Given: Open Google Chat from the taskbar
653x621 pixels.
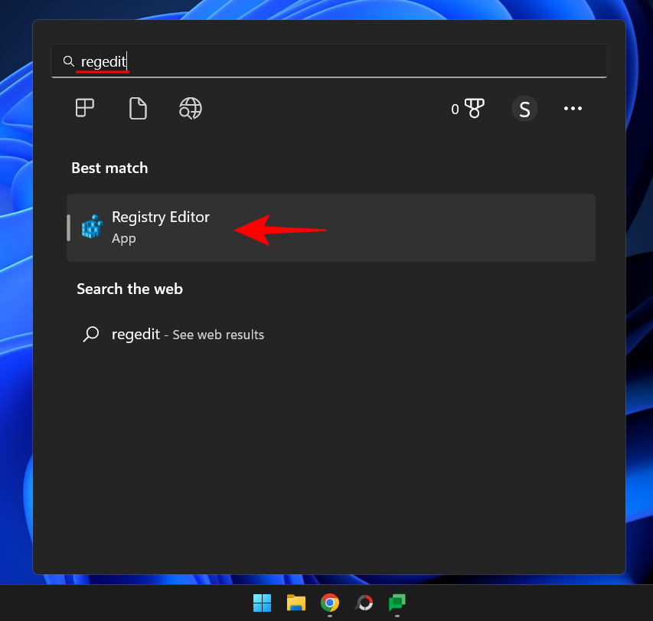Looking at the screenshot, I should click(397, 603).
